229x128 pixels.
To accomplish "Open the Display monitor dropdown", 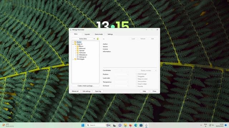I will [147, 70].
